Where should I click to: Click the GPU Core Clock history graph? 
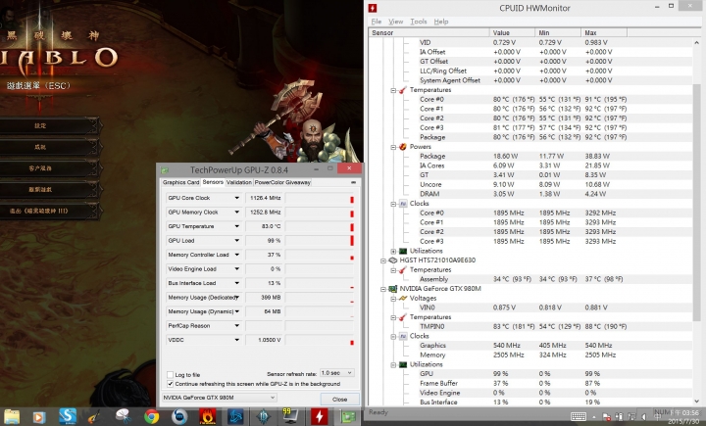320,198
